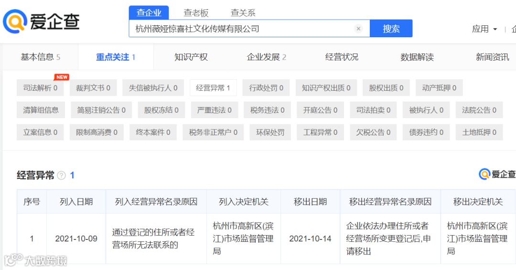The image size is (516, 270).
Task: Open the 基本信息 tab
Action: [41, 57]
